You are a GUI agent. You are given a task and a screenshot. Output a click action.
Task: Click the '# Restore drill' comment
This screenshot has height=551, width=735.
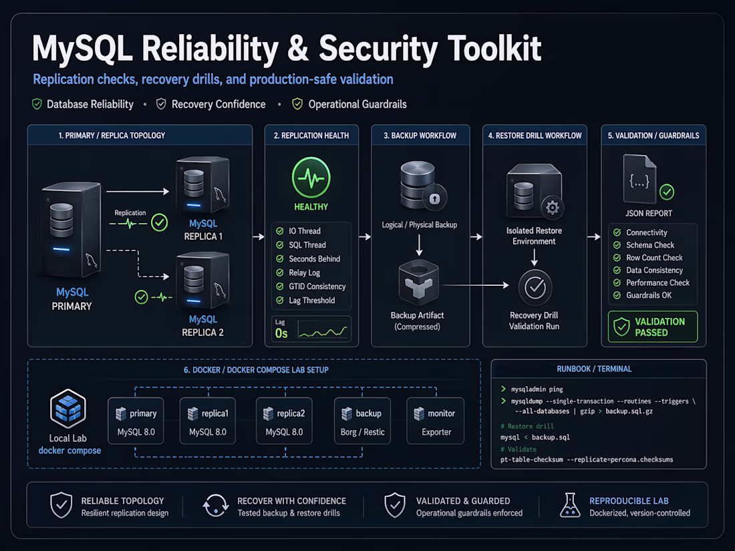[x=527, y=426]
